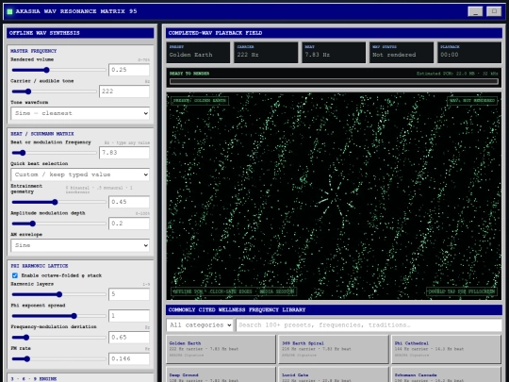Image resolution: width=509 pixels, height=382 pixels.
Task: Click the Entrainment geometry slider
Action: [x=59, y=202]
